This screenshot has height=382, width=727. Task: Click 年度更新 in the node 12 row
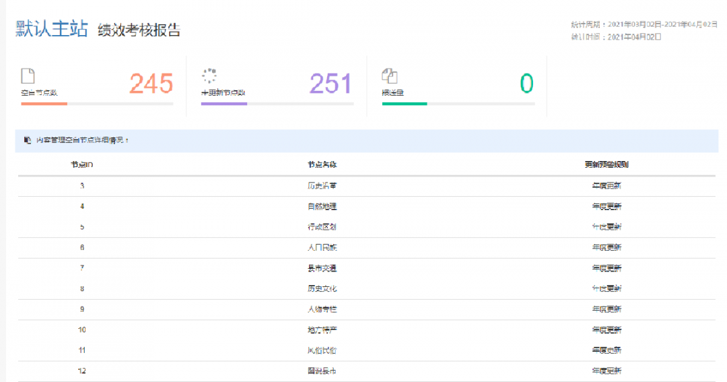tap(607, 371)
